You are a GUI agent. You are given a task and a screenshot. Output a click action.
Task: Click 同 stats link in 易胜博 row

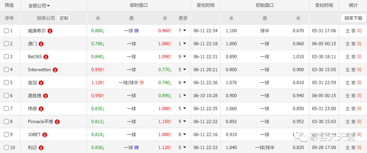tap(359, 96)
